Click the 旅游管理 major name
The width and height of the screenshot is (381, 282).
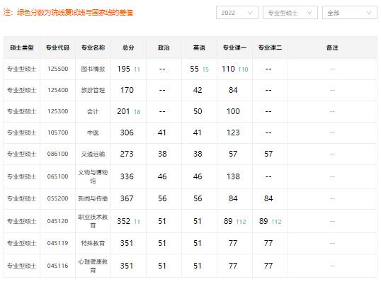coord(93,90)
